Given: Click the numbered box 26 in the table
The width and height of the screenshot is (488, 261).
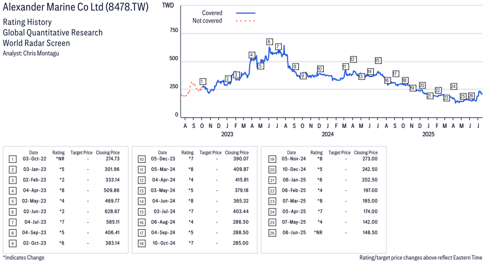Looking at the screenshot, I should click(x=272, y=233).
